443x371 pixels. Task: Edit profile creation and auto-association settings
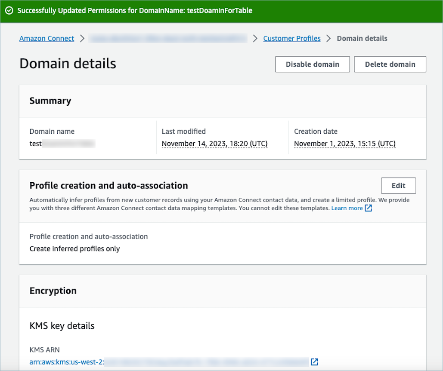coord(398,186)
